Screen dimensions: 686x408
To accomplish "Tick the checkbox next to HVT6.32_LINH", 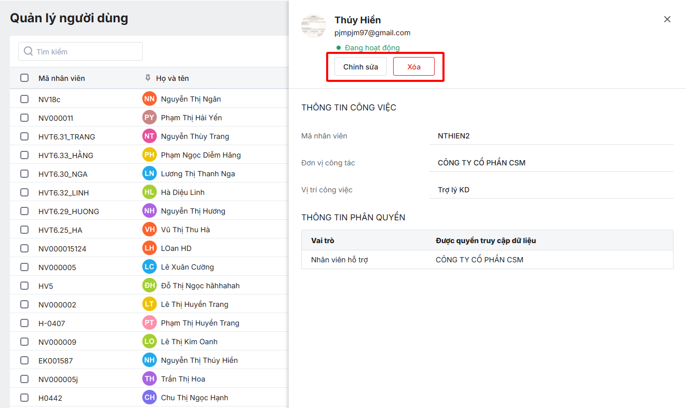I will pos(24,192).
